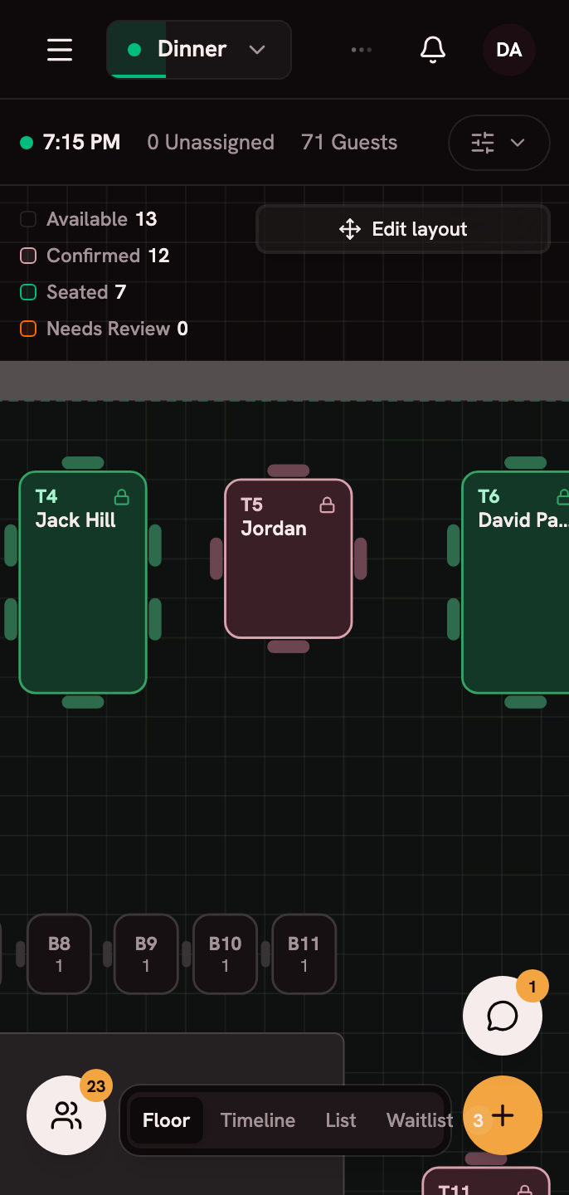Viewport: 569px width, 1195px height.
Task: Select table T4 Jack Hill
Action: [83, 583]
